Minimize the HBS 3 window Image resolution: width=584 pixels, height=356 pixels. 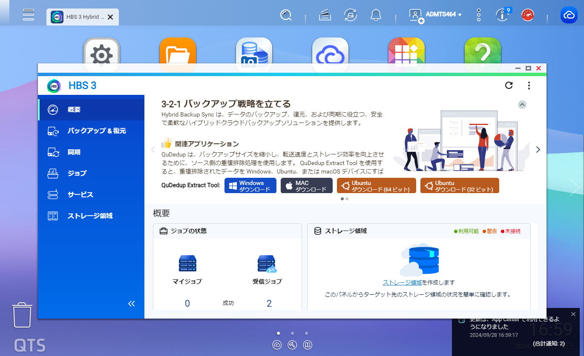(x=518, y=68)
